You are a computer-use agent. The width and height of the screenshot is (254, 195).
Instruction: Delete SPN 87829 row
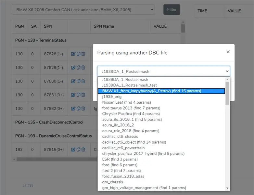click(x=83, y=67)
